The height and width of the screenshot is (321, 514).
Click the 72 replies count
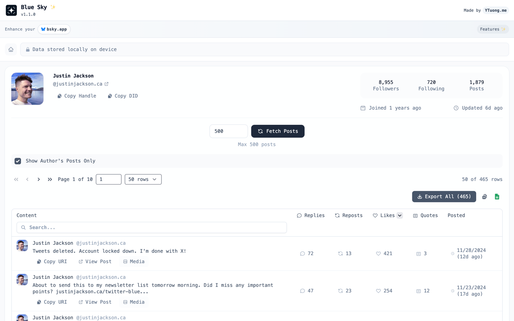pyautogui.click(x=307, y=254)
